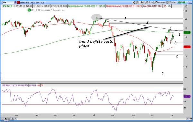
Task: Click the 125.481 last price readout
Action: (182, 2)
